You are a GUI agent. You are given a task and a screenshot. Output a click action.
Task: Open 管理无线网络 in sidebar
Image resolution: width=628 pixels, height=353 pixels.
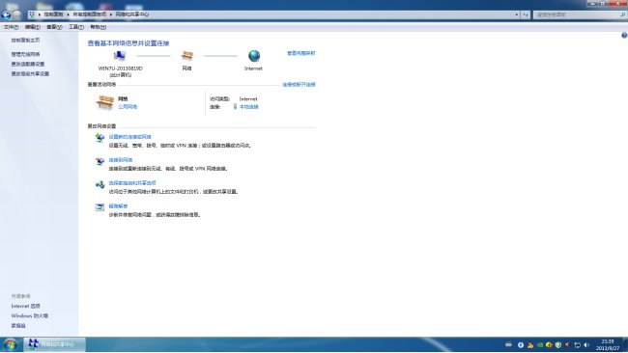25,54
